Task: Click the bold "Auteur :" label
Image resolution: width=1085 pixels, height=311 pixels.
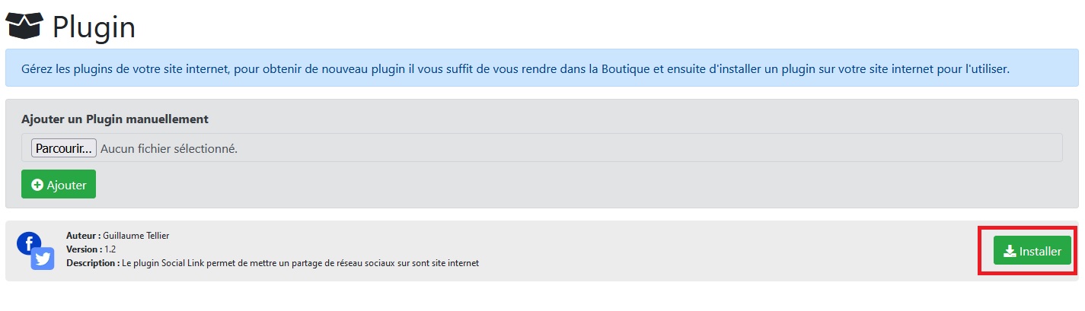Action: (83, 236)
